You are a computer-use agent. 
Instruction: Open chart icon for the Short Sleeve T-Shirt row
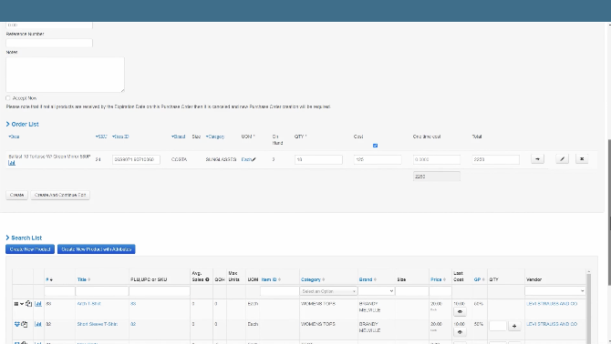pyautogui.click(x=38, y=324)
